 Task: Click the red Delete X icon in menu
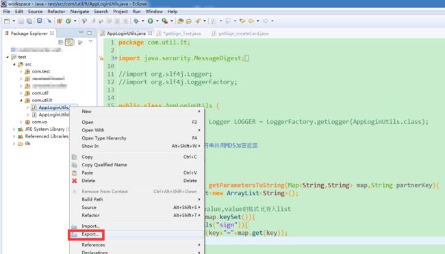click(x=75, y=181)
